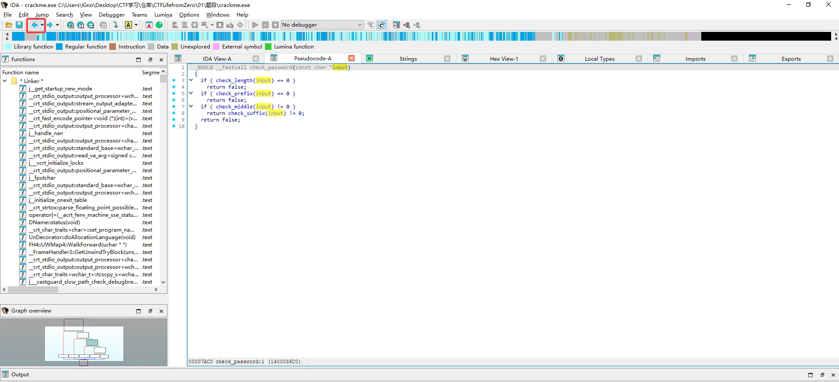Switch to the Imports tab

click(695, 59)
